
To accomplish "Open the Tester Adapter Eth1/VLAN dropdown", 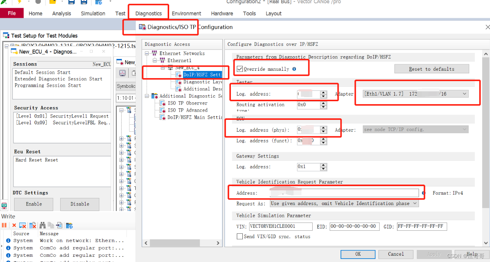I will [x=416, y=94].
